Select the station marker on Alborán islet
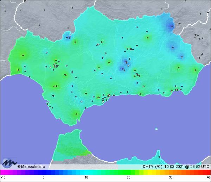The width and height of the screenshot is (211, 182). (x=156, y=129)
